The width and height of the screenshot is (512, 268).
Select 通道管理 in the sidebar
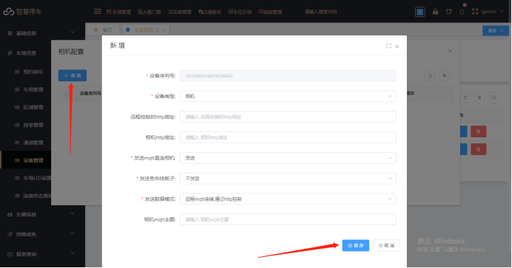pyautogui.click(x=33, y=142)
